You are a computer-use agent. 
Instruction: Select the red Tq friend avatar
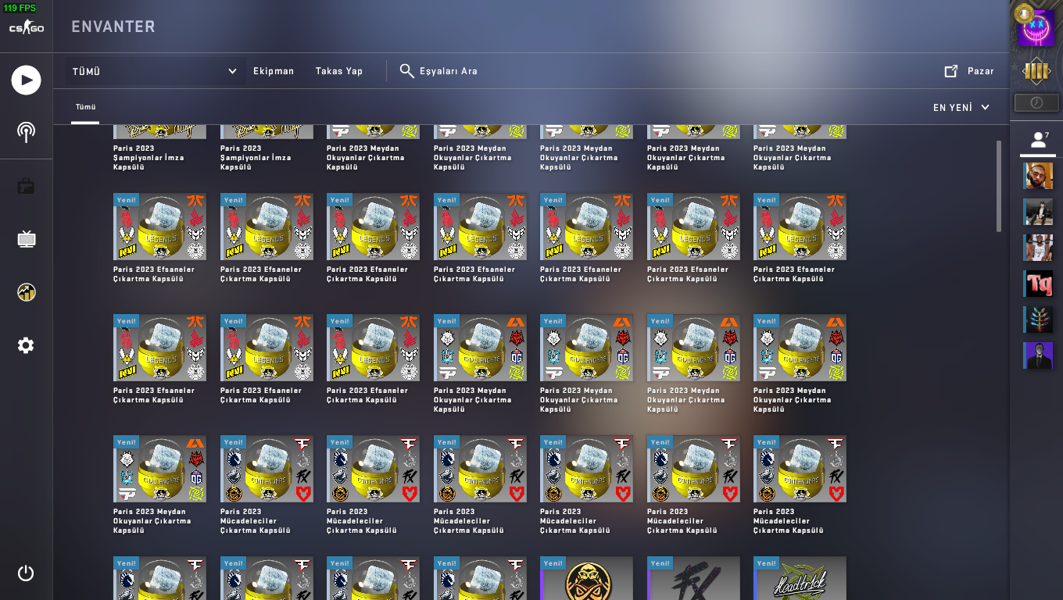tap(1038, 284)
